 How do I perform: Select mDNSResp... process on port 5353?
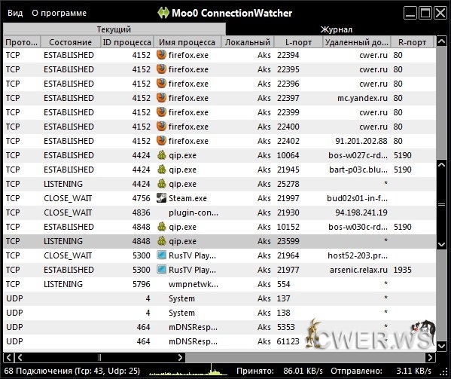pos(193,327)
